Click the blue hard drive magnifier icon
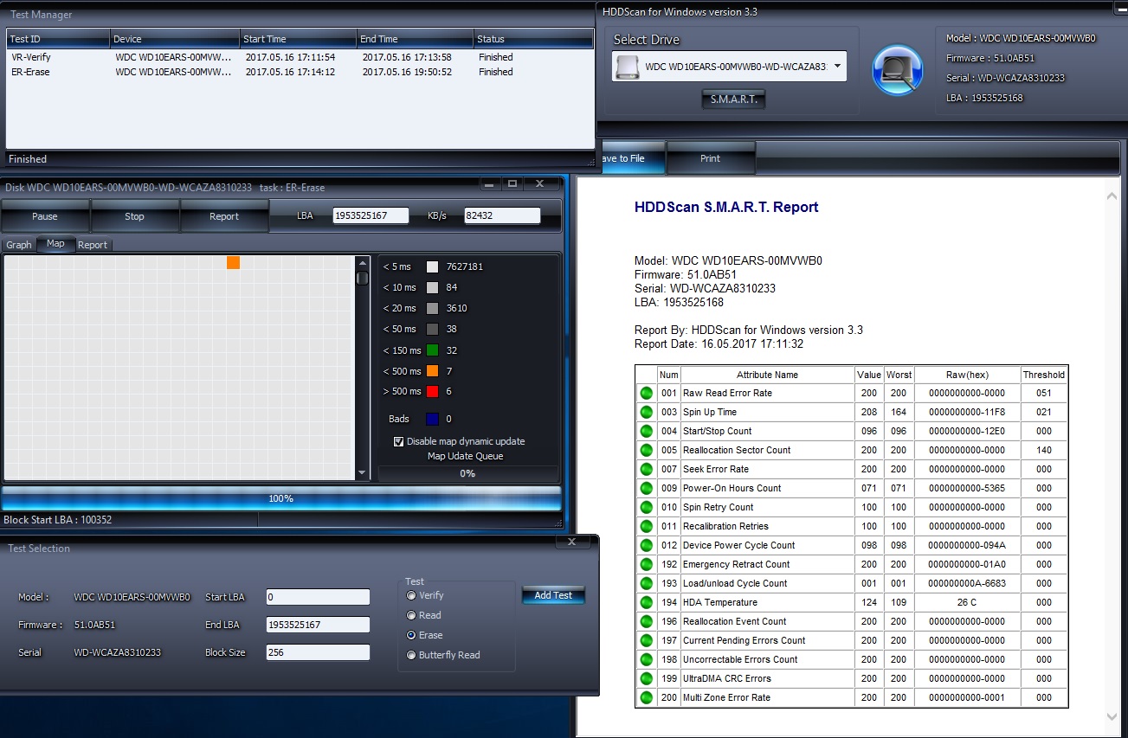Image resolution: width=1128 pixels, height=738 pixels. 898,70
